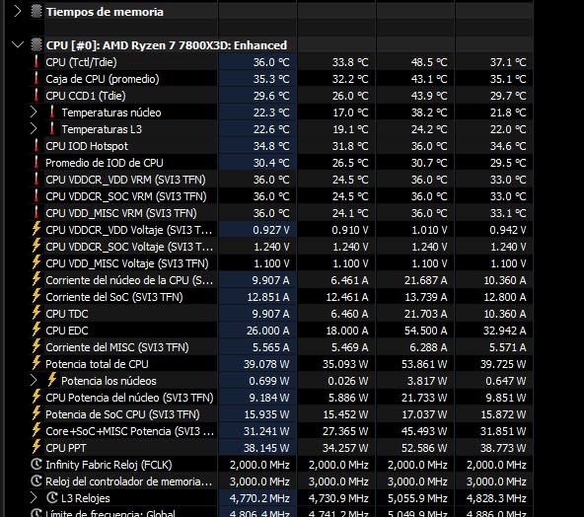
Task: Select the CPU VDDCR_SOC VRM (SVI3 TFN) label
Action: (x=126, y=196)
